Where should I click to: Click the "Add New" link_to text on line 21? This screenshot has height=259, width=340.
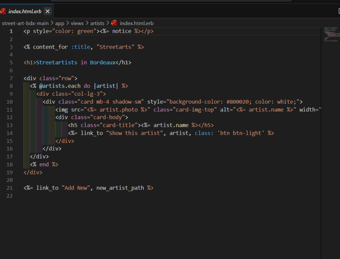click(76, 188)
